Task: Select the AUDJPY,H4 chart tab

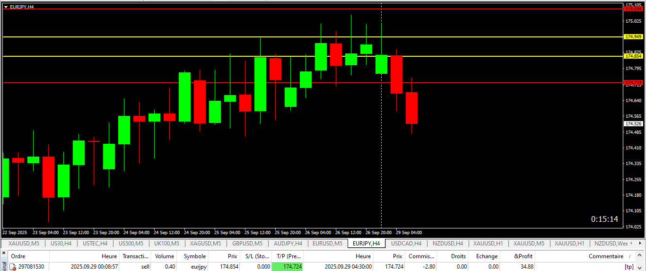Action: click(x=288, y=244)
